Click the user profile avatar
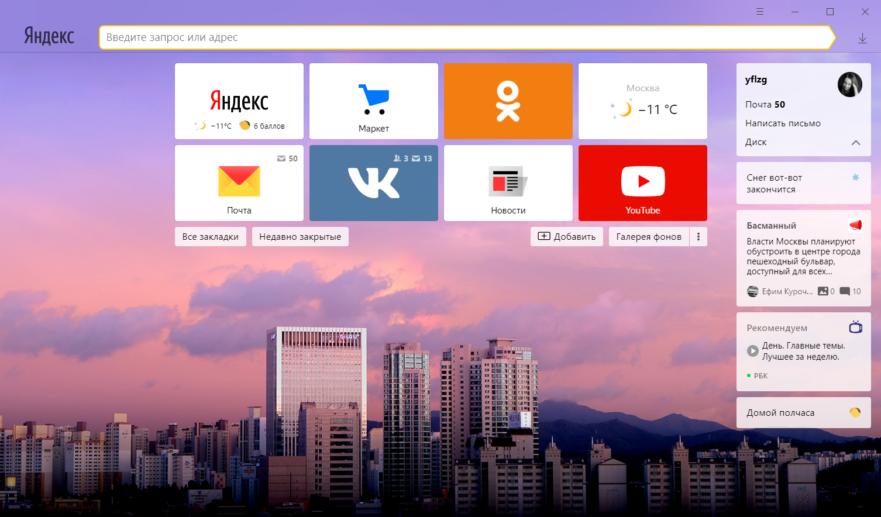Viewport: 881px width, 517px height. pyautogui.click(x=849, y=85)
